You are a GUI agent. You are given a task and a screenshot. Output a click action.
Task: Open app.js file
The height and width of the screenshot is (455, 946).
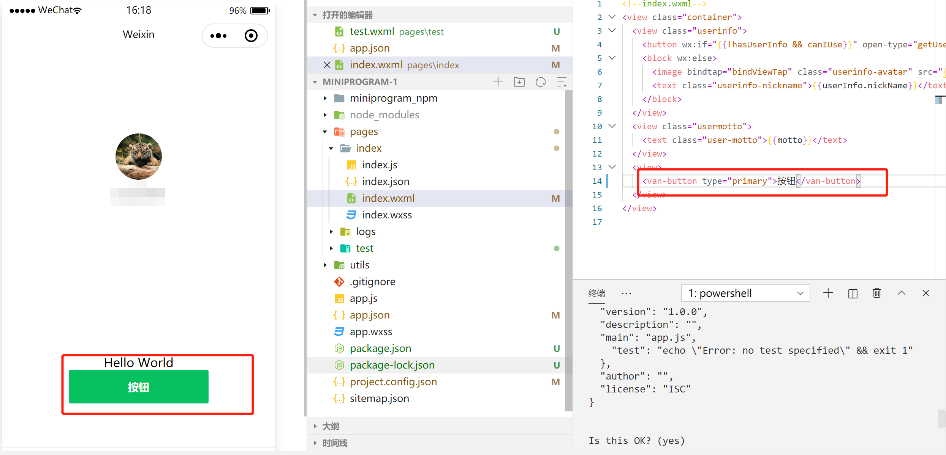pyautogui.click(x=436, y=298)
